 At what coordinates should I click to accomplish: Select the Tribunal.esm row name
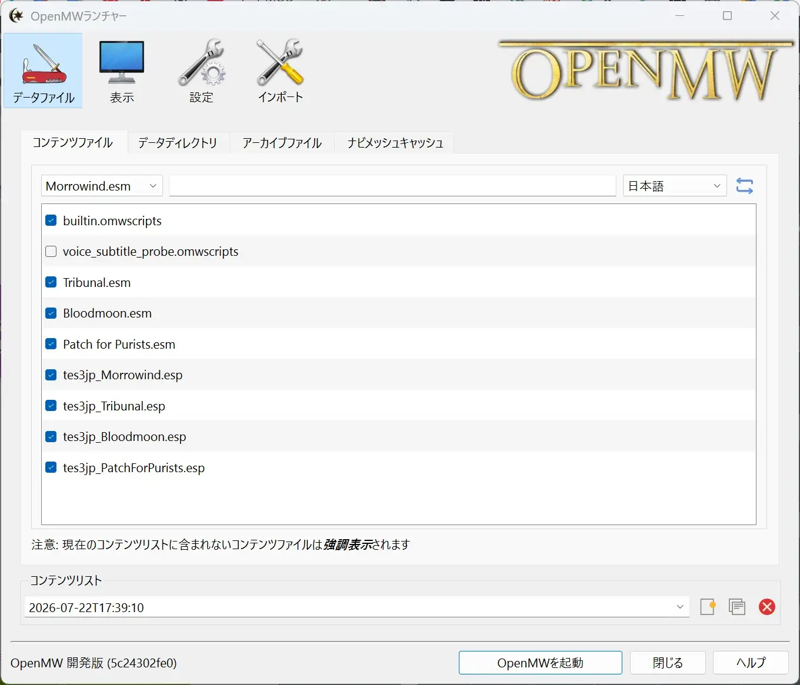coord(97,283)
